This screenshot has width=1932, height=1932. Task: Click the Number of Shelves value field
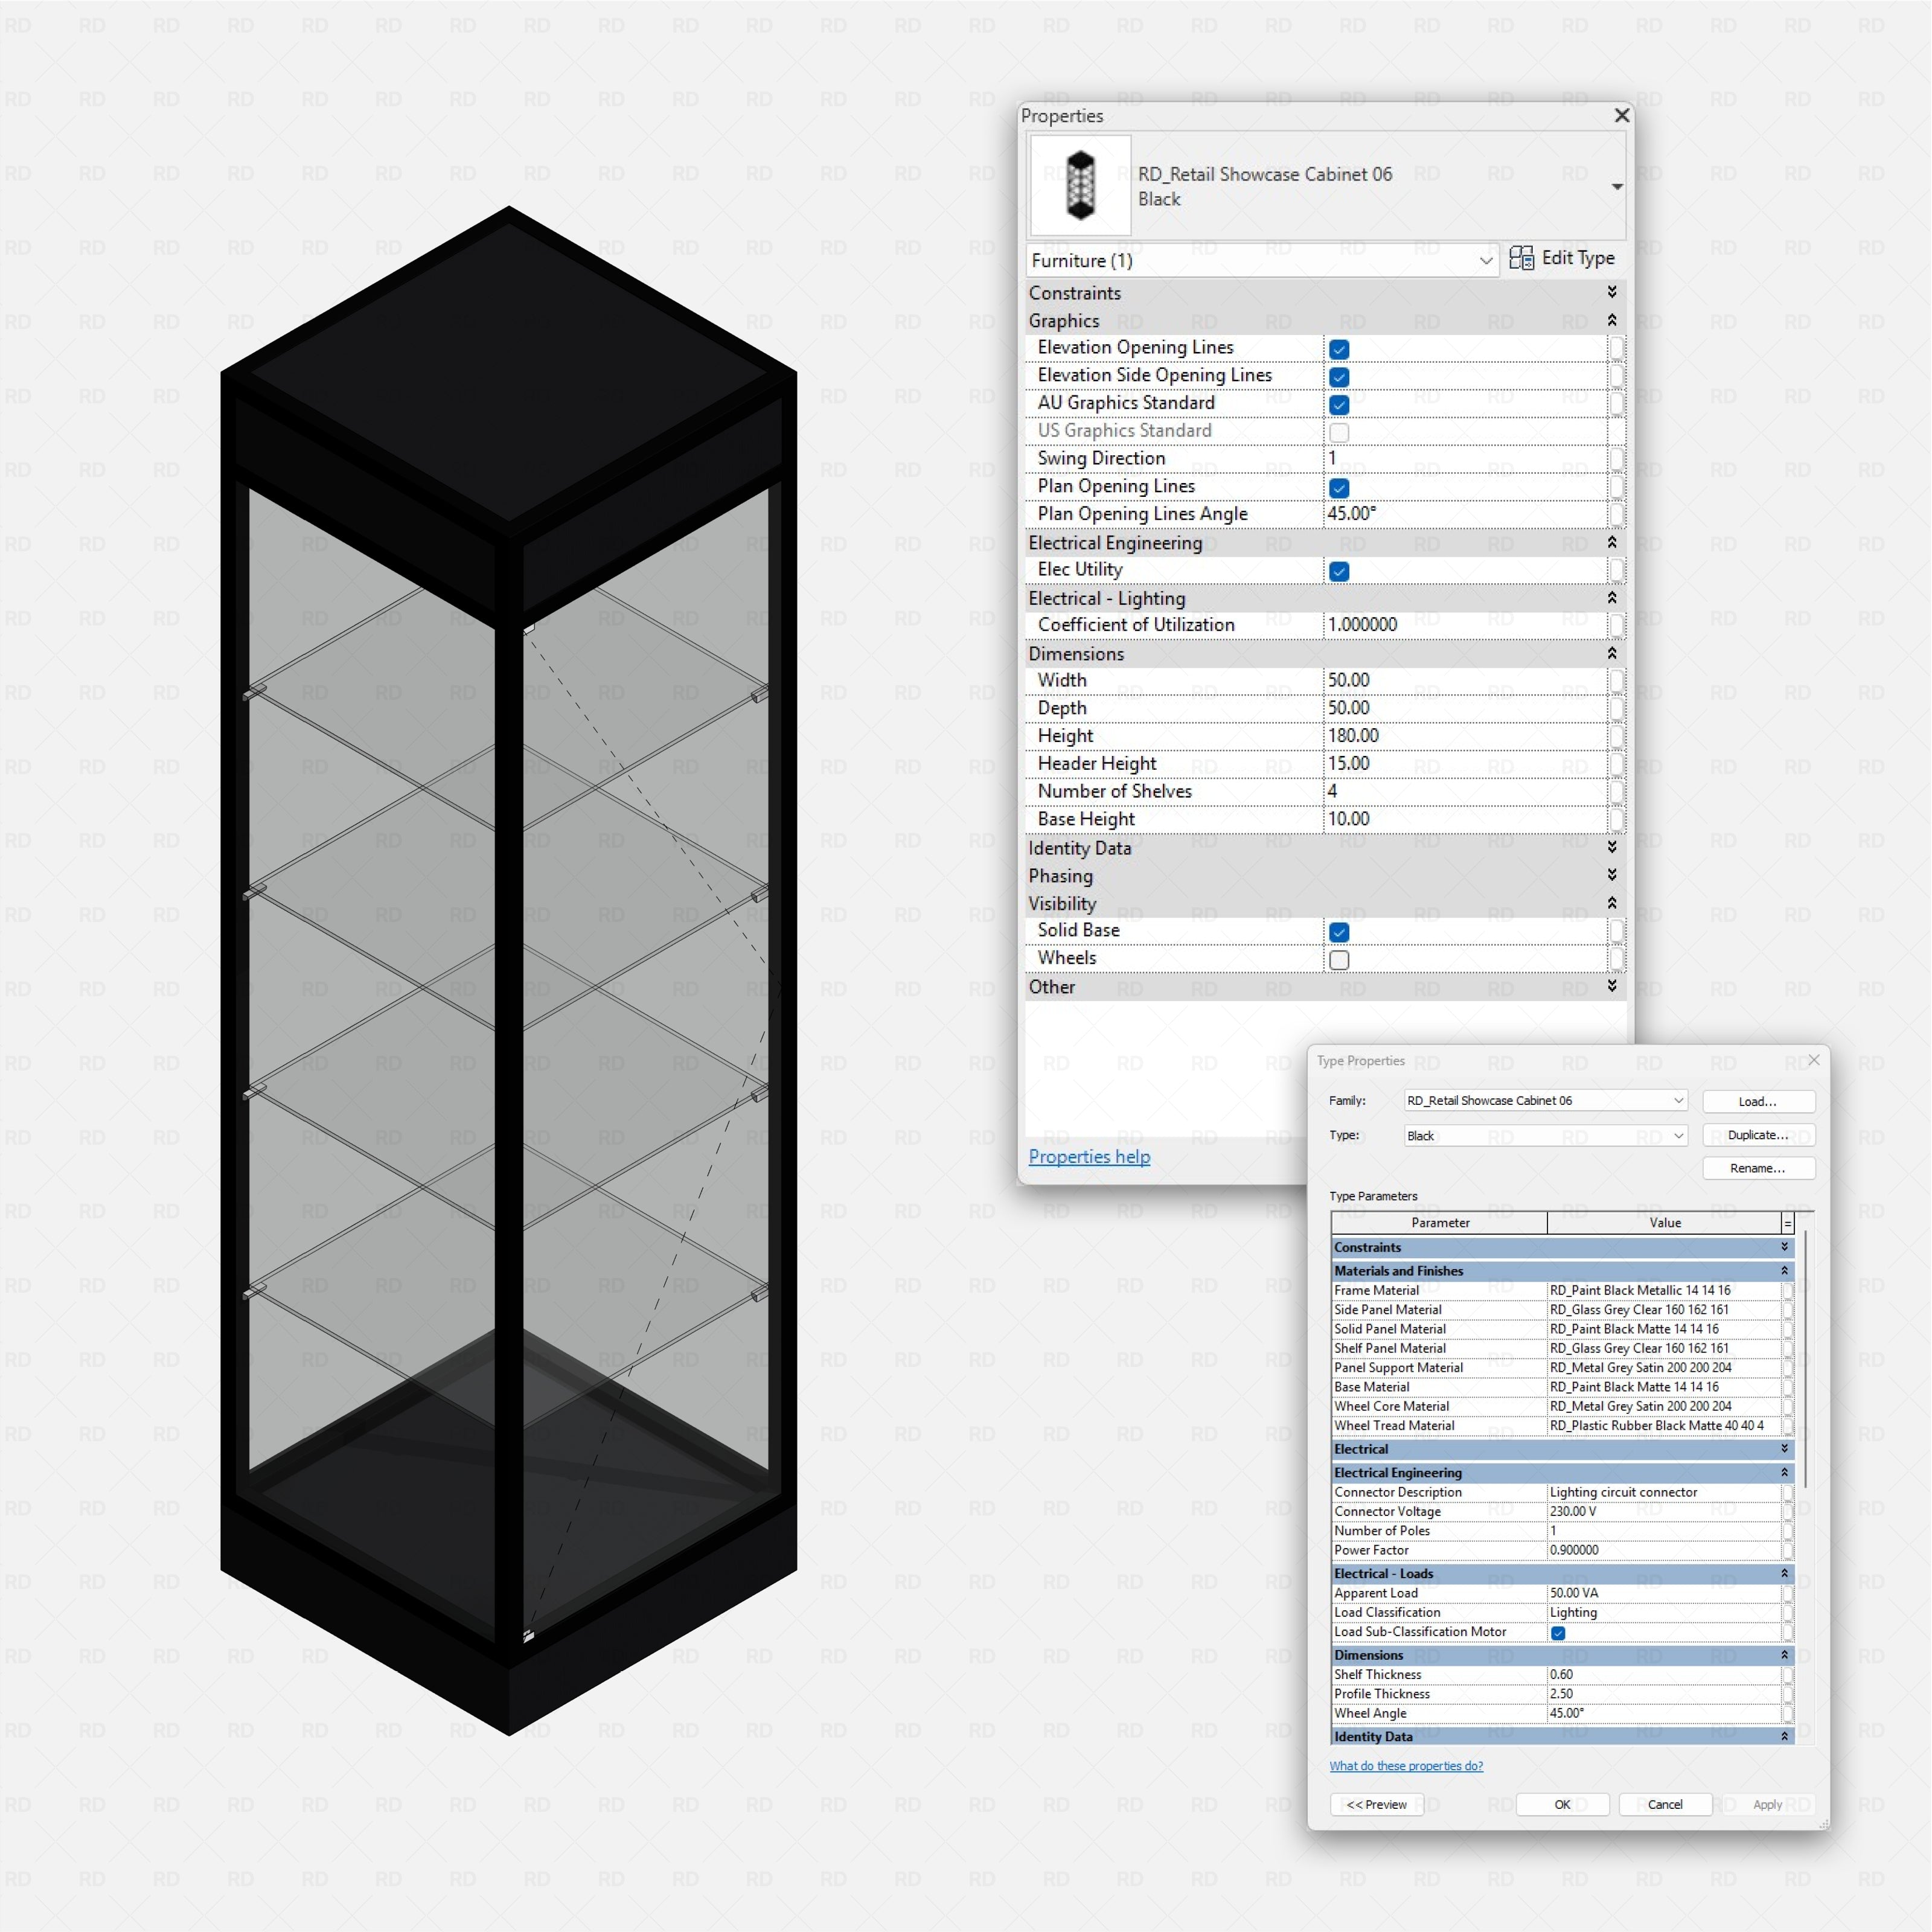[x=1465, y=791]
